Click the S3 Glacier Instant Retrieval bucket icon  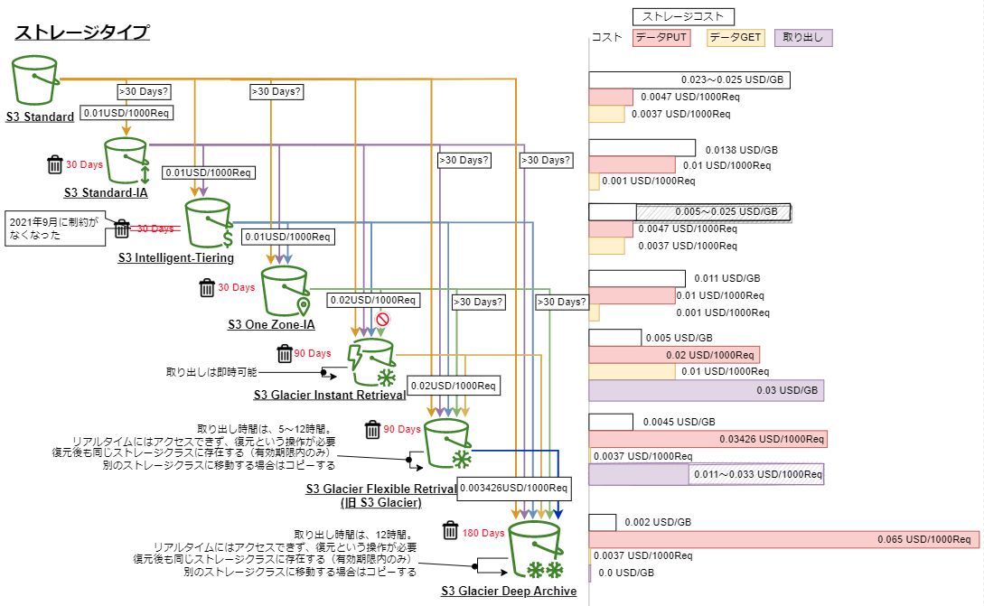pos(372,362)
